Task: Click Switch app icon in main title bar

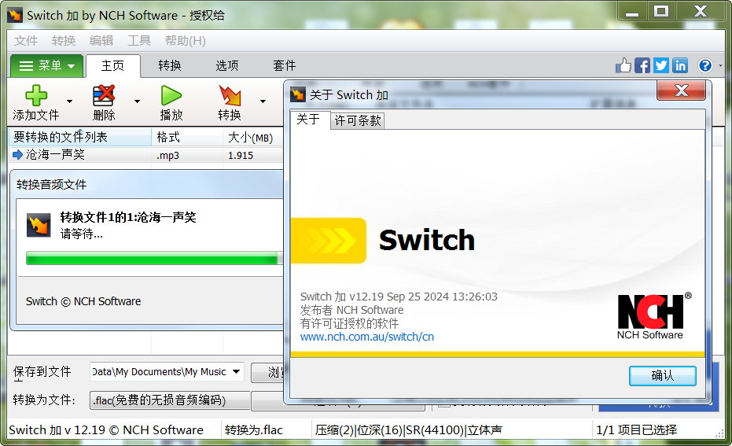Action: (x=14, y=15)
